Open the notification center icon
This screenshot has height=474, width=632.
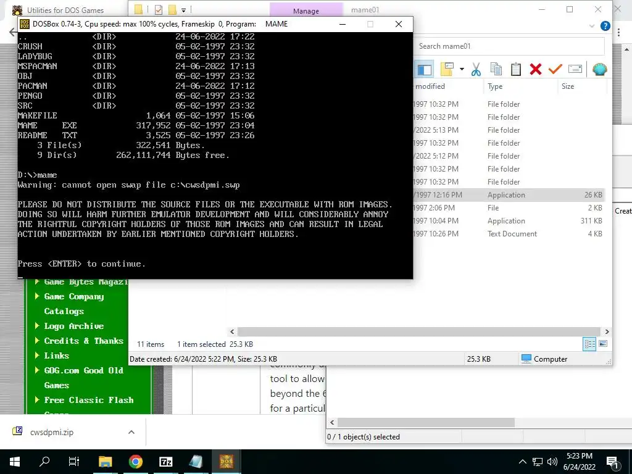point(613,462)
